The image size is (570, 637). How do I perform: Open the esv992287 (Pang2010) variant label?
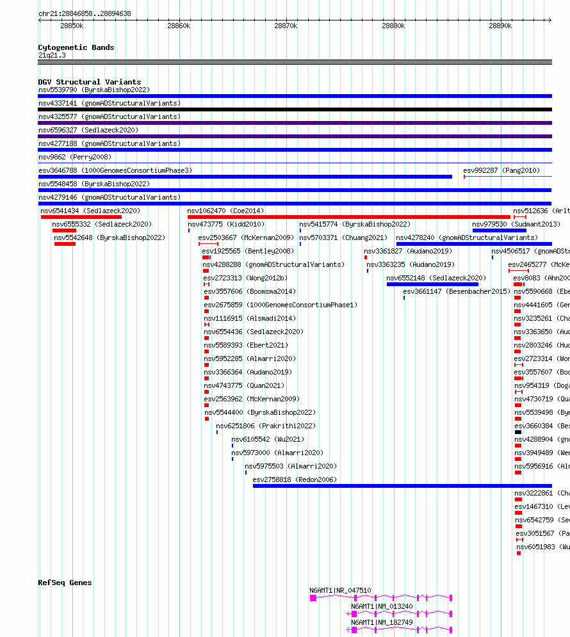point(501,170)
